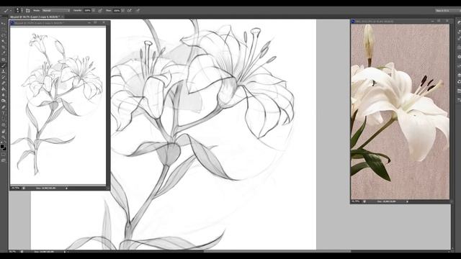Toggle pressure for brush size
This screenshot has width=461, height=259.
138,10
